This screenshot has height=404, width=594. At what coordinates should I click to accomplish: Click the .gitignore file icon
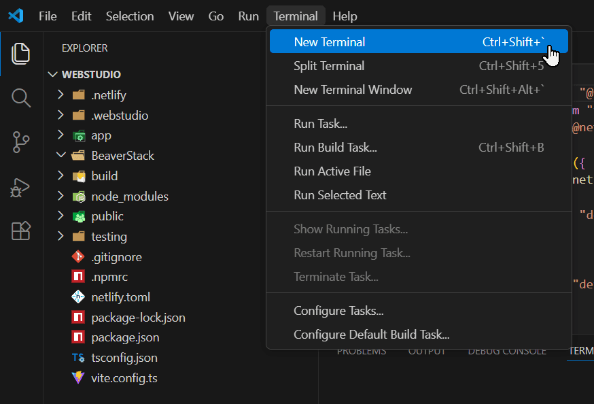coord(78,257)
